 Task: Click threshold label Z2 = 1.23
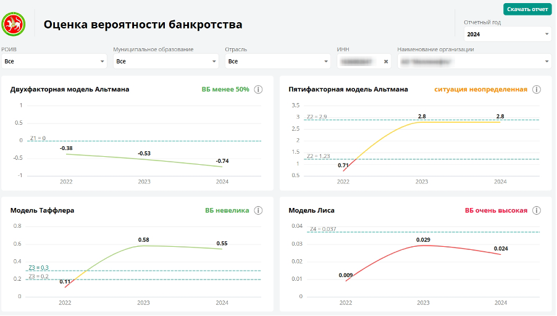click(x=319, y=156)
